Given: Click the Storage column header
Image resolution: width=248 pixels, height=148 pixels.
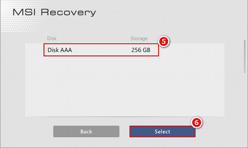Looking at the screenshot, I should (x=139, y=38).
